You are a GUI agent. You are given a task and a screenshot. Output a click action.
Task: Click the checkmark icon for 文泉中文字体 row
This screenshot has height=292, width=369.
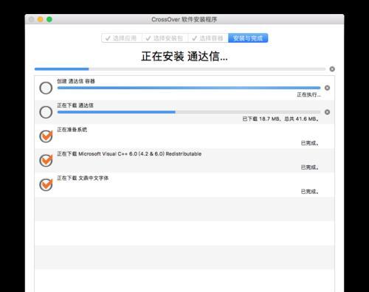[x=46, y=184]
